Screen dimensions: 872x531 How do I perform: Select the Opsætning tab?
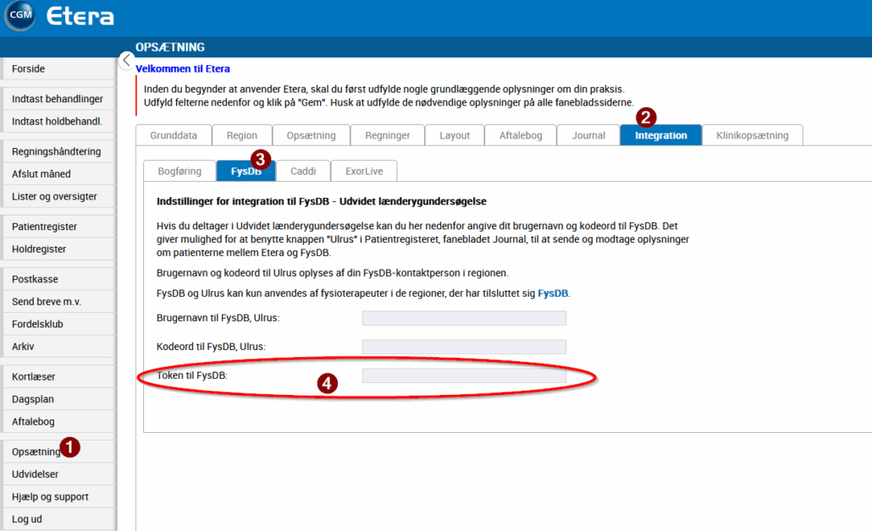[x=312, y=135]
